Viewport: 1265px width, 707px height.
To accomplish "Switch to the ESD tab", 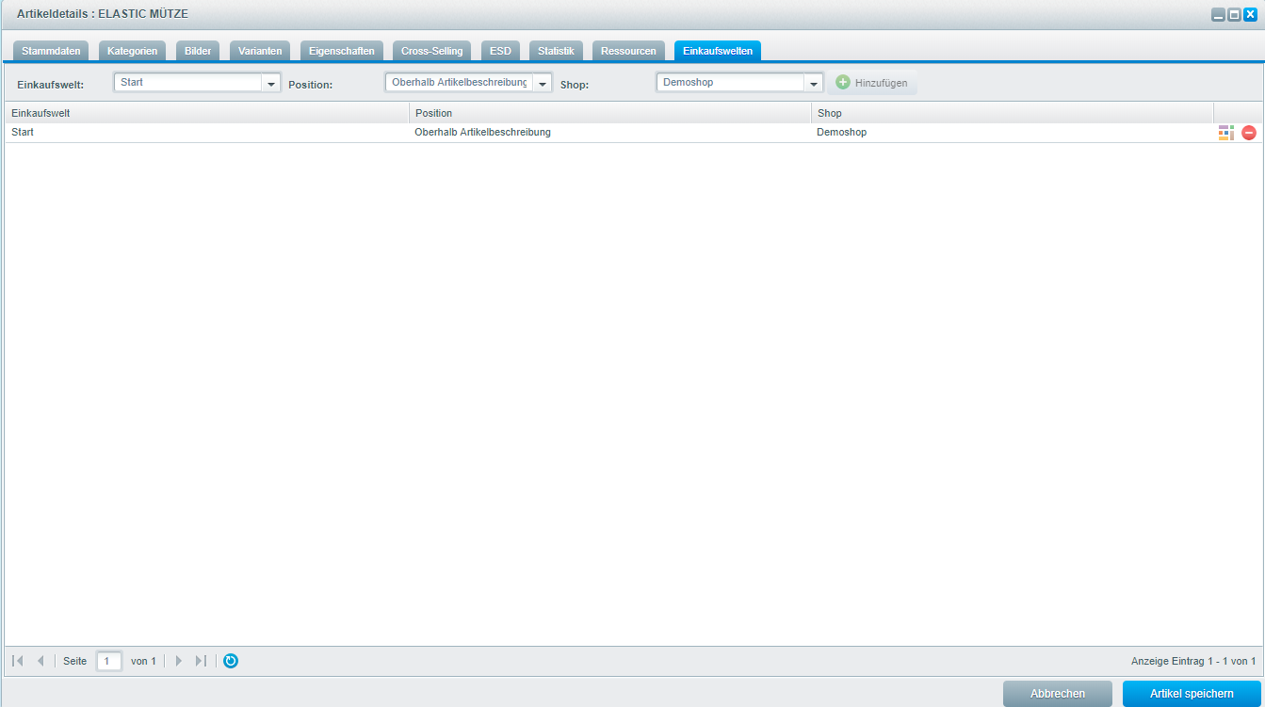I will point(501,51).
